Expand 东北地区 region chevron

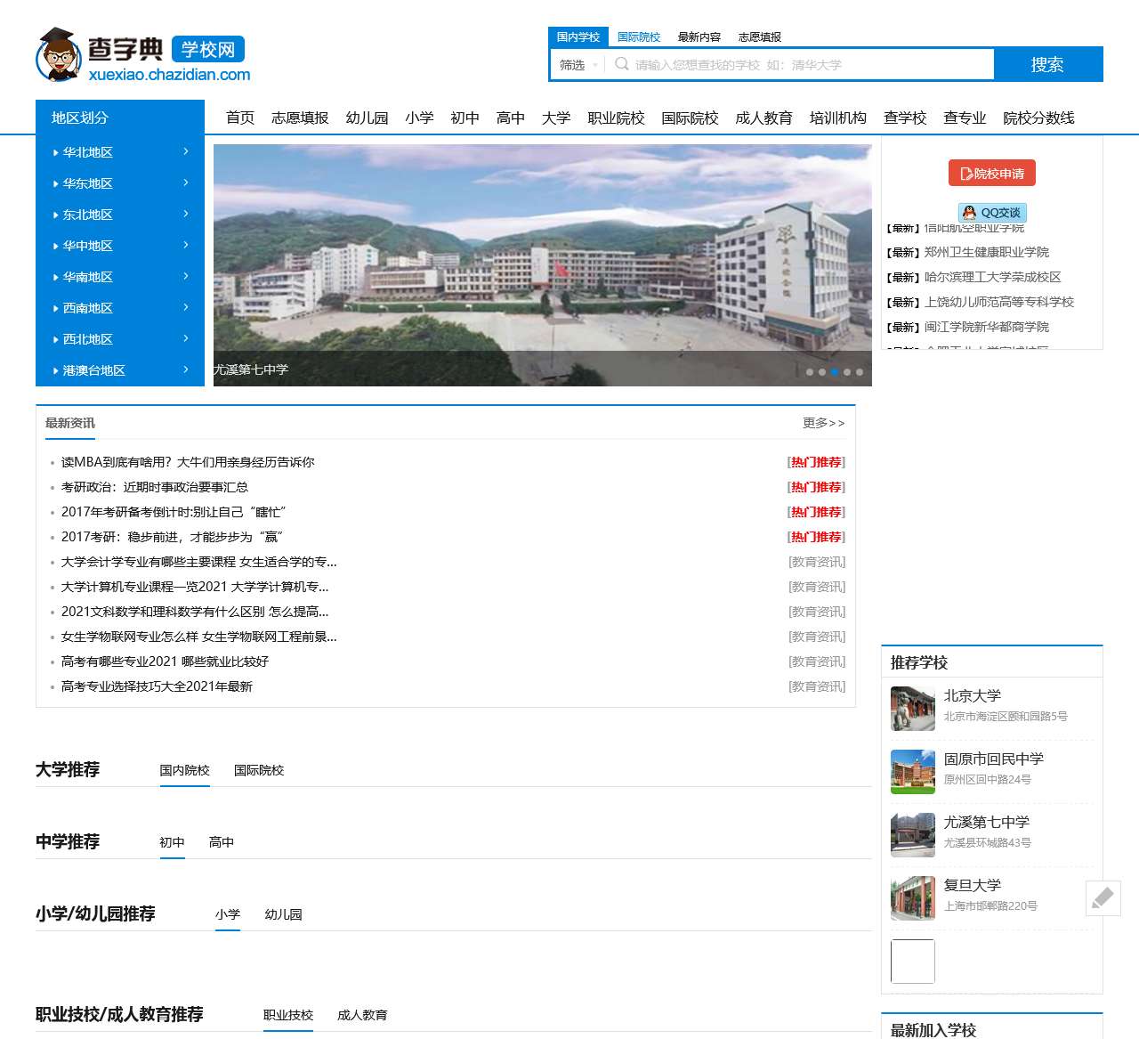186,214
